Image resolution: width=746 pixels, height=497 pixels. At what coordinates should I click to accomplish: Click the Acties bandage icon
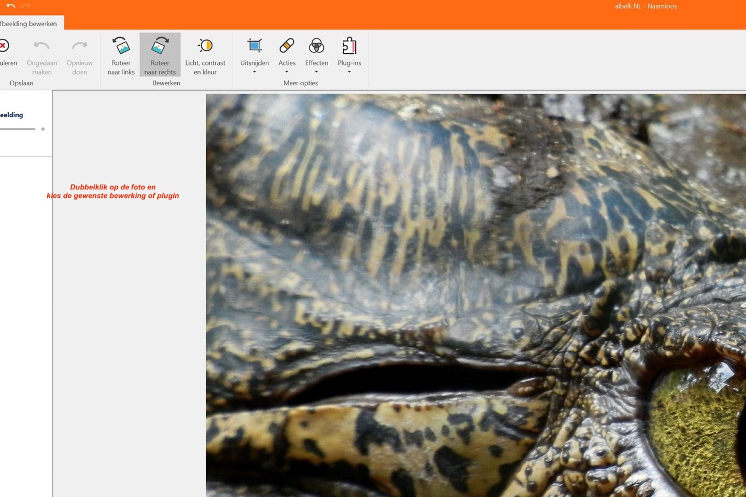coord(287,46)
